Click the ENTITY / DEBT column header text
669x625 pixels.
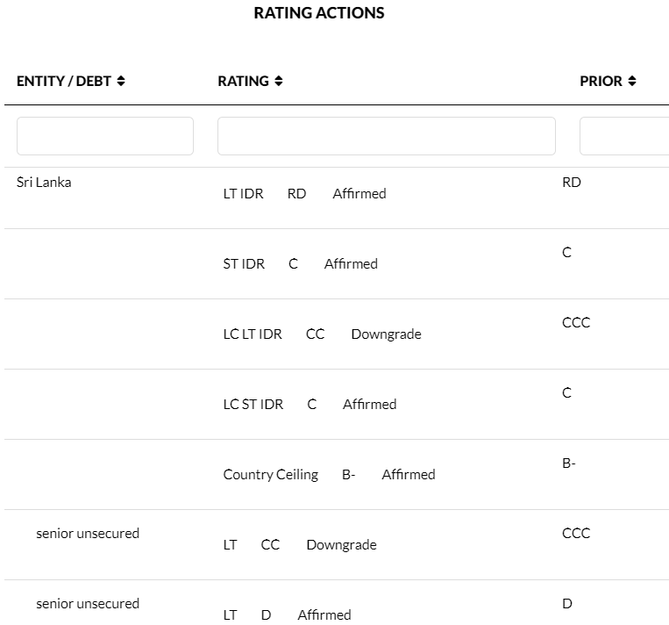pyautogui.click(x=64, y=82)
